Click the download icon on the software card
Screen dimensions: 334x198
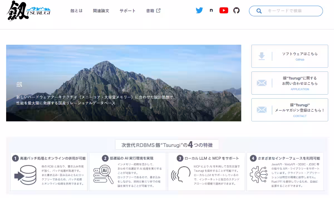(x=262, y=56)
